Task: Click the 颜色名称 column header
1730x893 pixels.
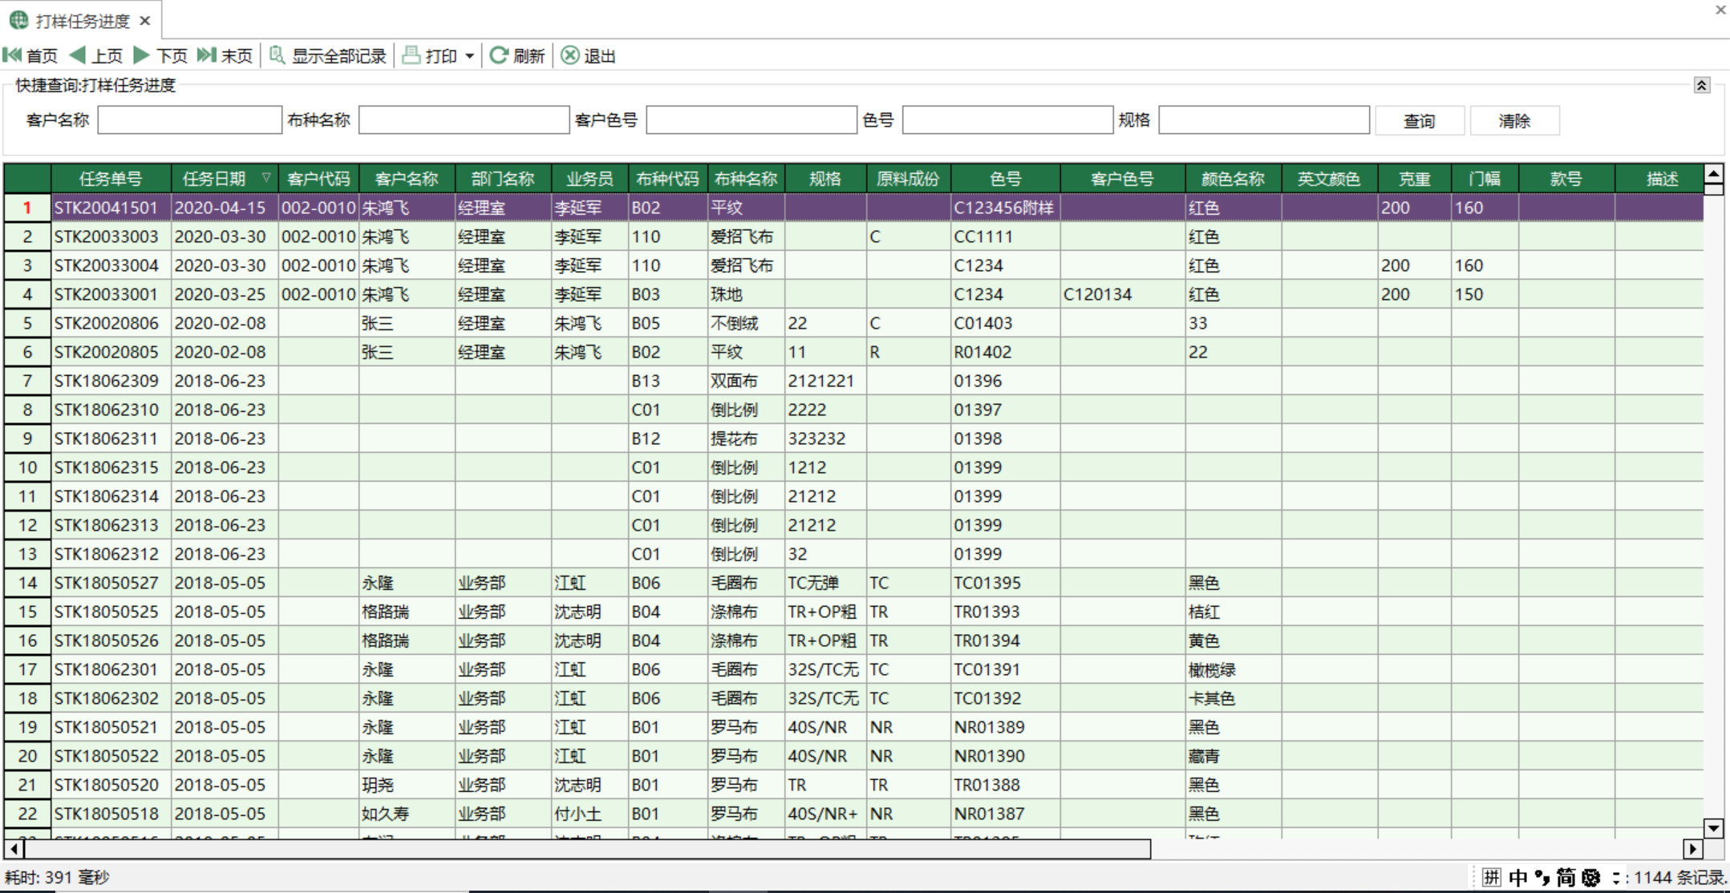Action: click(x=1234, y=179)
